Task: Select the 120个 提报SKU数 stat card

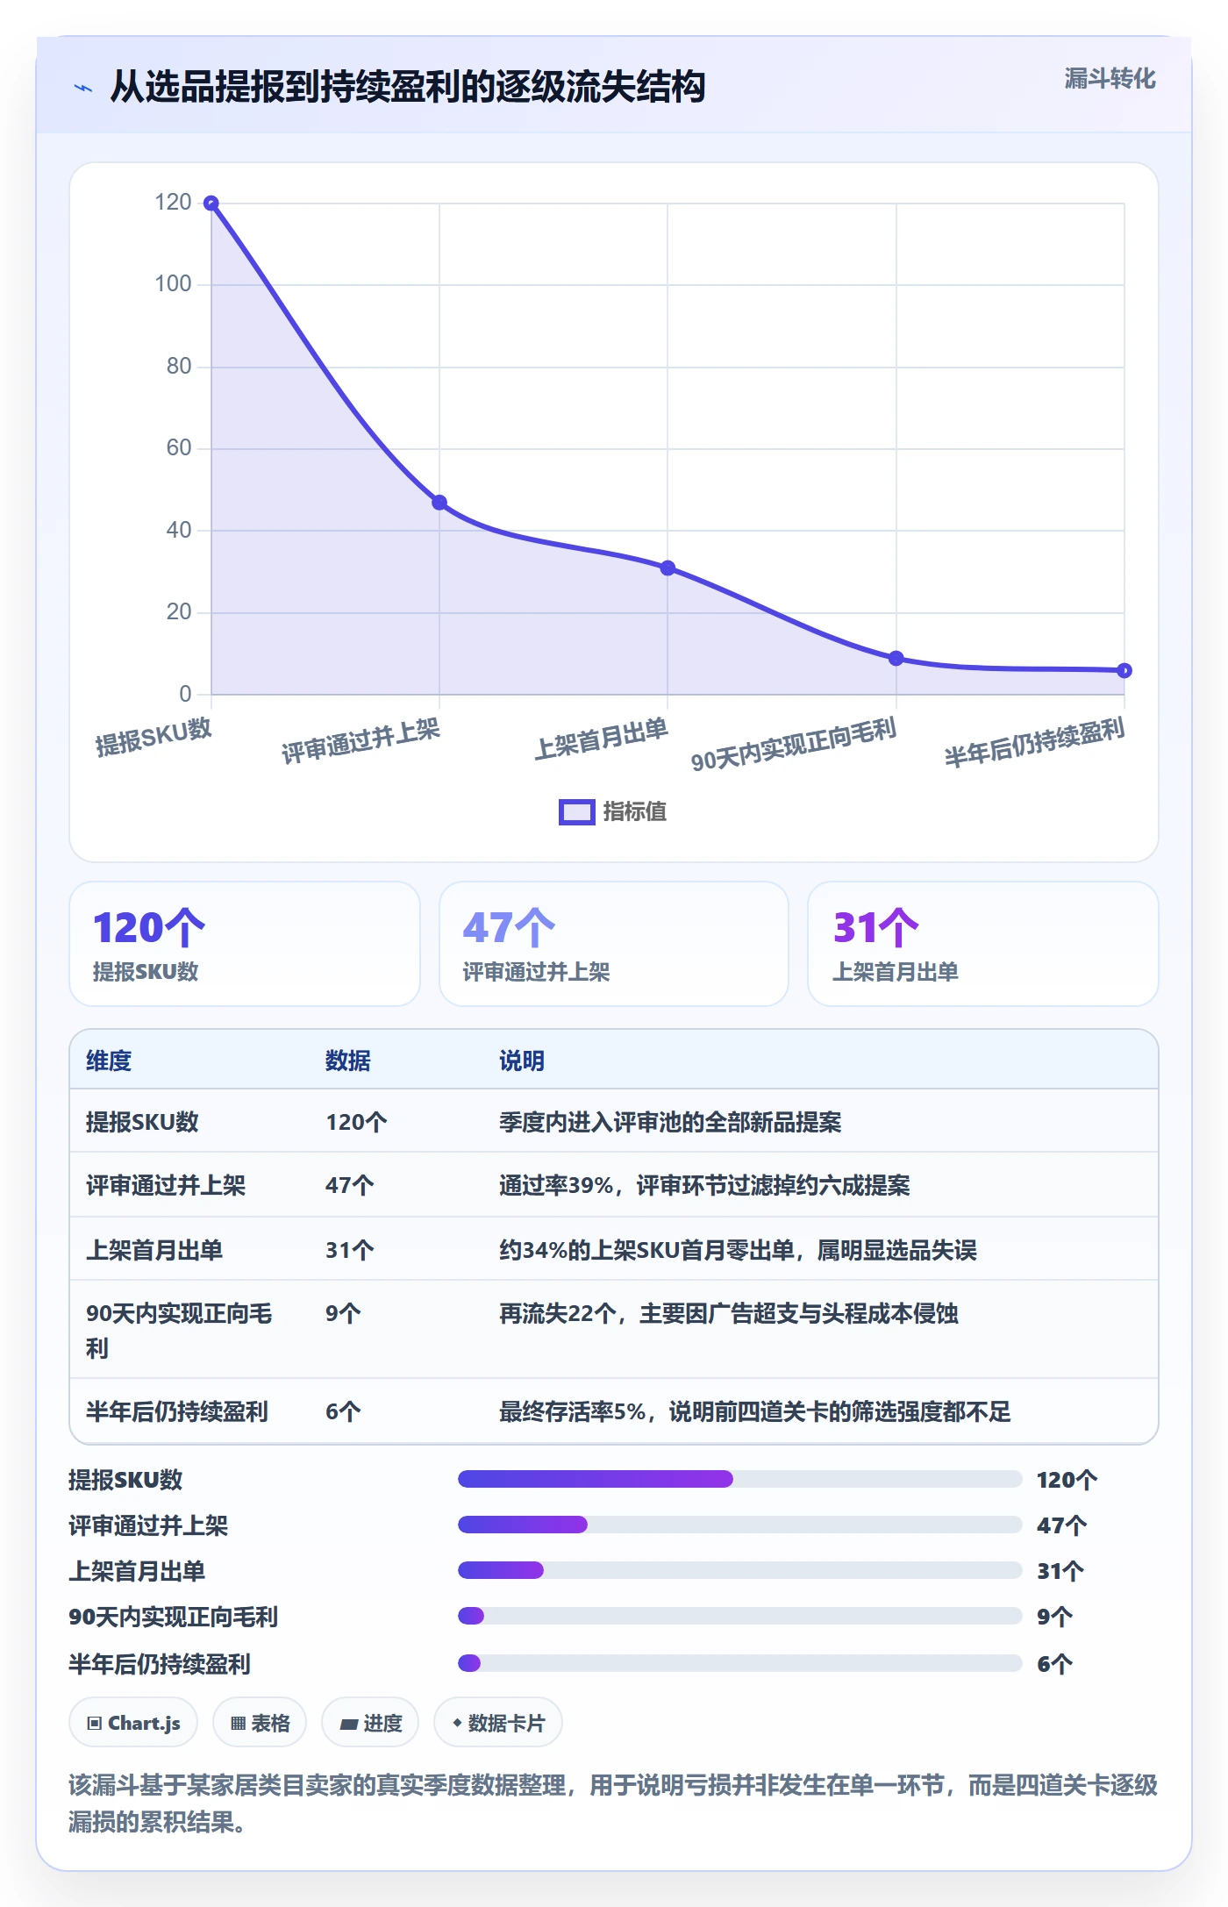Action: point(245,944)
